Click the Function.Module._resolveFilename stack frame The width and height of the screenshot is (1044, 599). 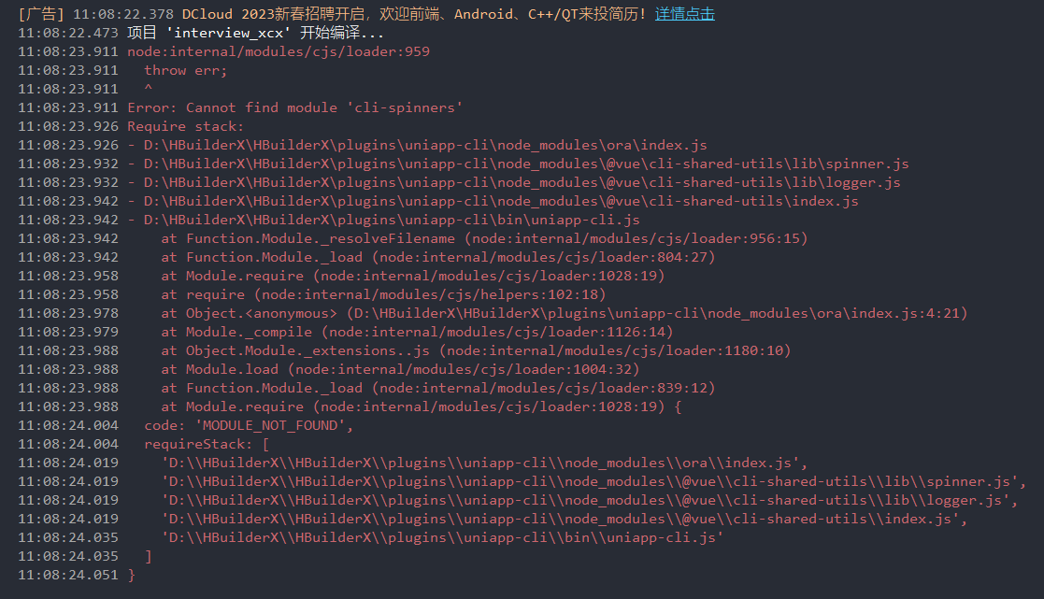[x=484, y=238]
